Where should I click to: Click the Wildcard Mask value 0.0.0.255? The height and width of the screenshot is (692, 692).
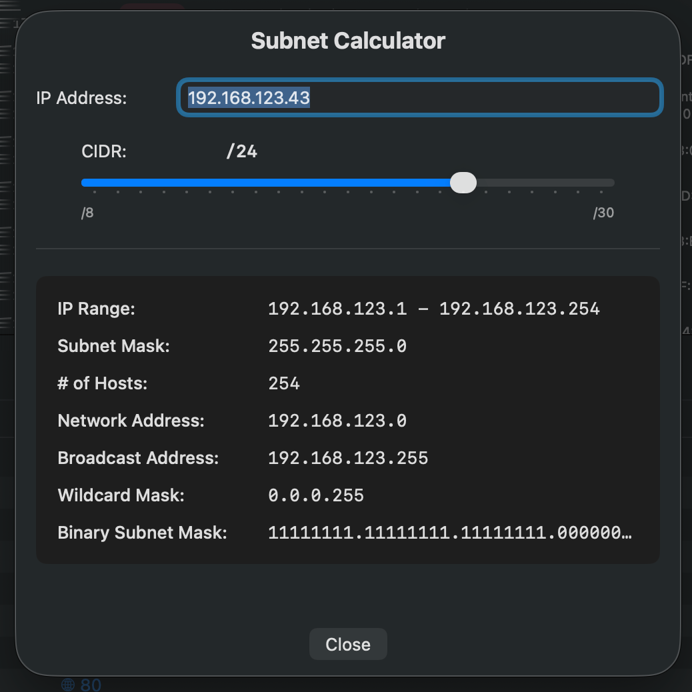[x=316, y=495]
